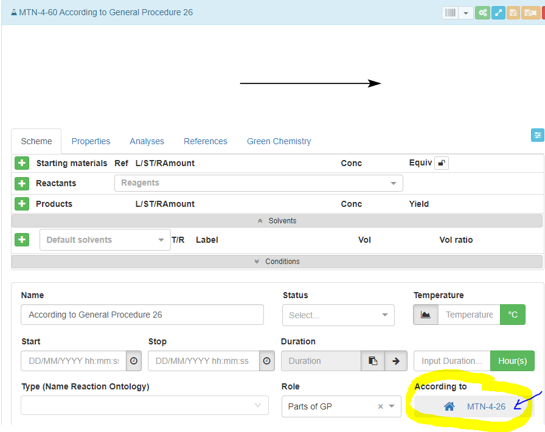Set Start time with clock icon
The height and width of the screenshot is (432, 545).
(134, 361)
